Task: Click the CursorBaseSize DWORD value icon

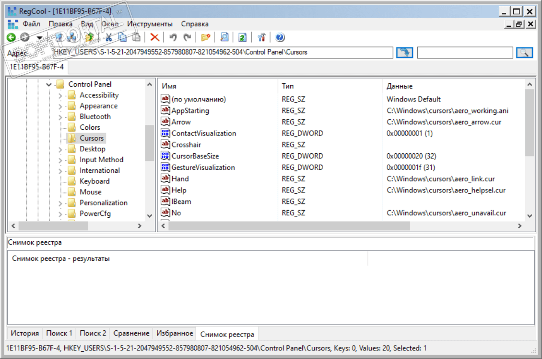Action: 165,156
